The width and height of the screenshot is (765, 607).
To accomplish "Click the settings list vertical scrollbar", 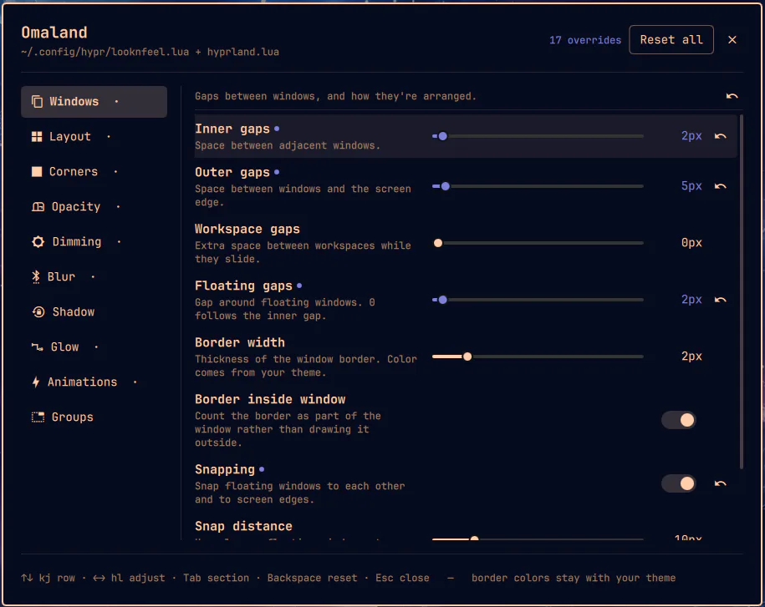I will [741, 291].
